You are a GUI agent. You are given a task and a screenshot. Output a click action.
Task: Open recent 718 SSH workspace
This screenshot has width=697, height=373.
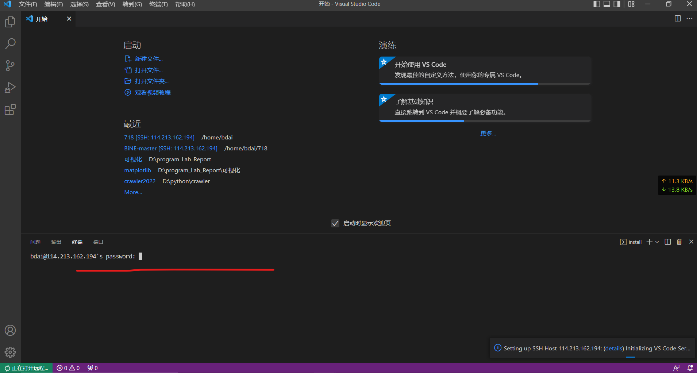point(159,138)
